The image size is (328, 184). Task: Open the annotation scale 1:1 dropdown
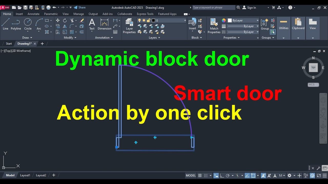click(x=282, y=176)
